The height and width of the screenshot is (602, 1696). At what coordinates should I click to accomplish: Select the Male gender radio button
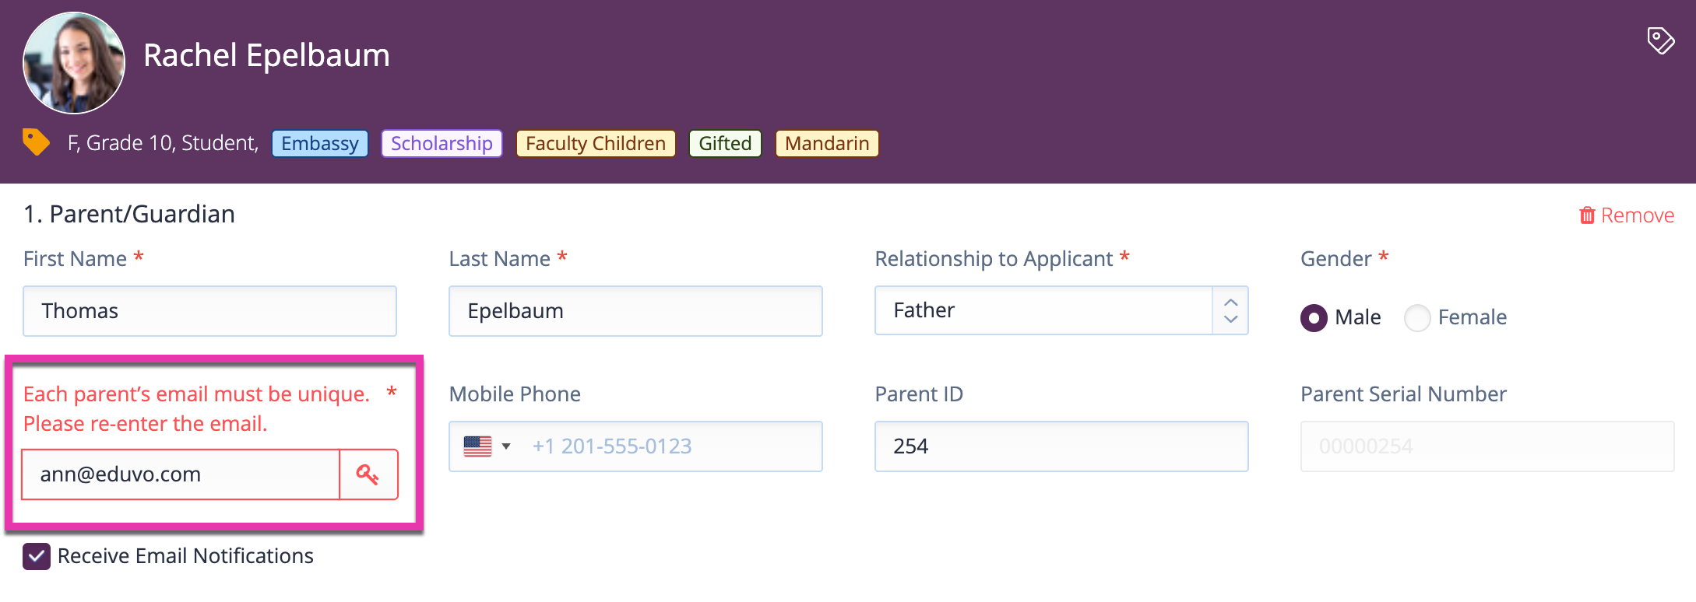pyautogui.click(x=1314, y=317)
